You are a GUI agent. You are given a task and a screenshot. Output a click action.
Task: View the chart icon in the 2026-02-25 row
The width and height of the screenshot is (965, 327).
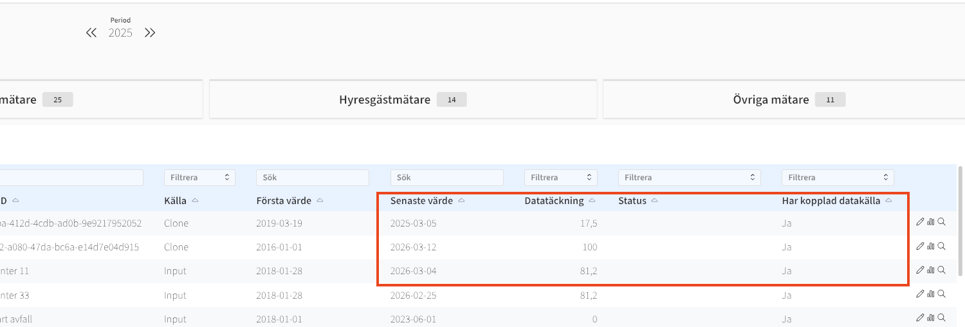point(931,294)
